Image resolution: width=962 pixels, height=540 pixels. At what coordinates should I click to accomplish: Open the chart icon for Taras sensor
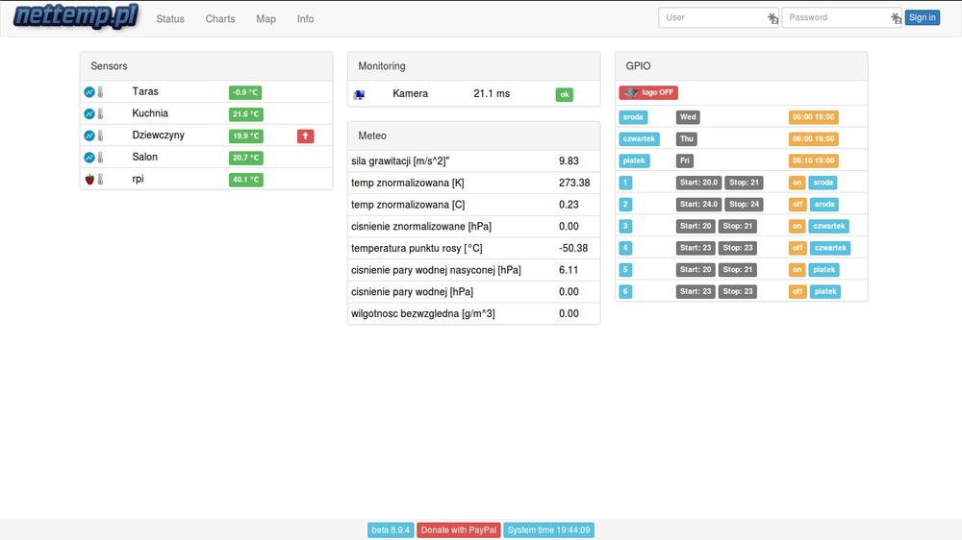[89, 92]
